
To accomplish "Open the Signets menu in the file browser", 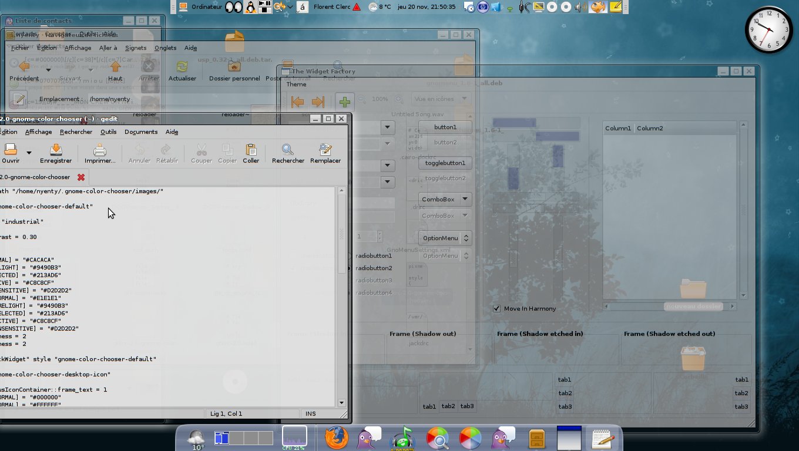I will [136, 48].
